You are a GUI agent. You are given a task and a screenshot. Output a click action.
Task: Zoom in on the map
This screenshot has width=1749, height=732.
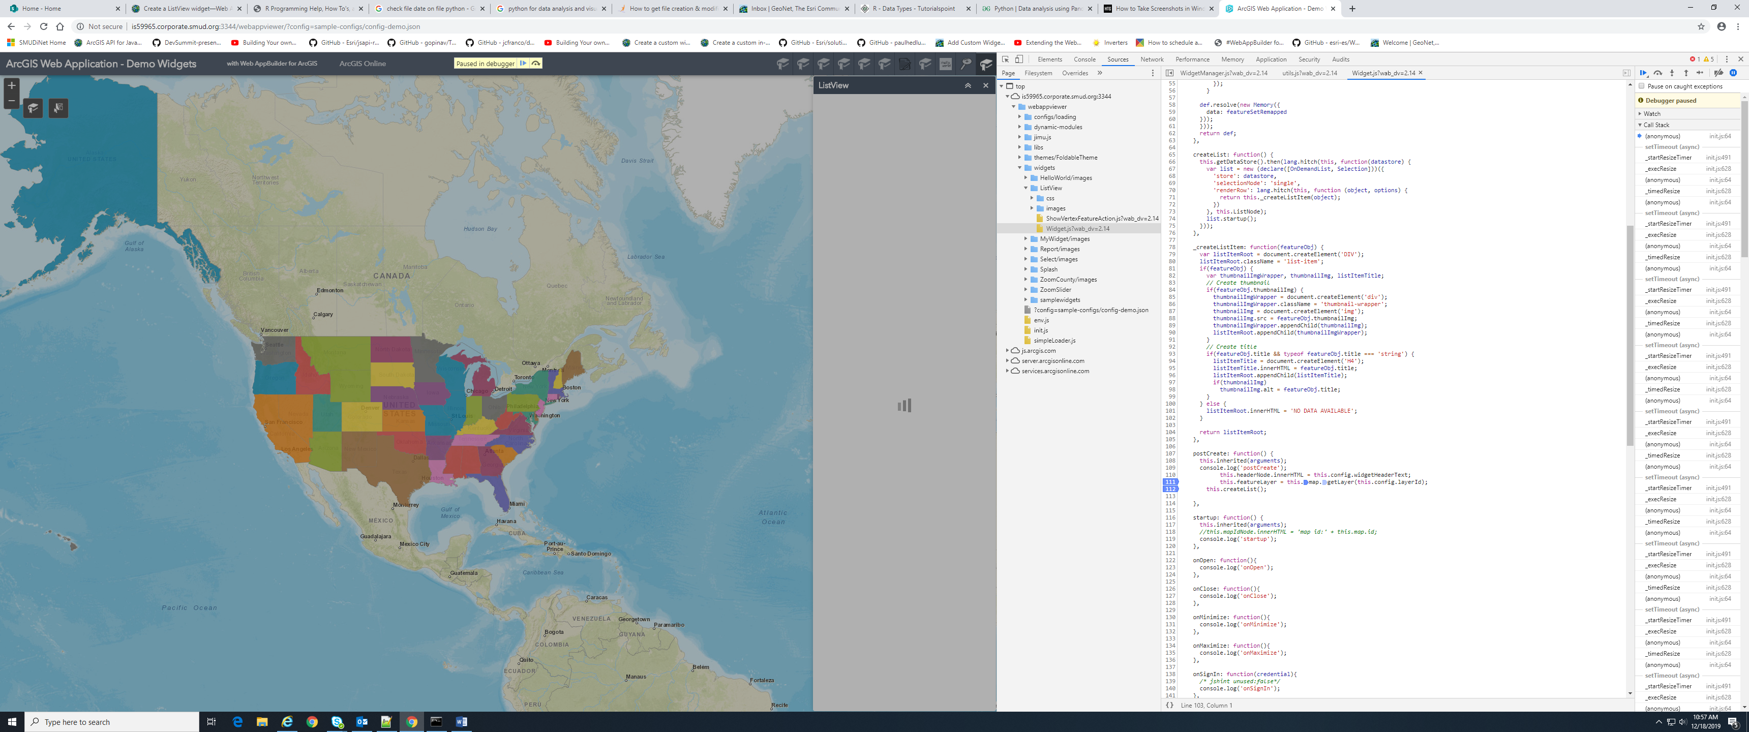(x=12, y=85)
